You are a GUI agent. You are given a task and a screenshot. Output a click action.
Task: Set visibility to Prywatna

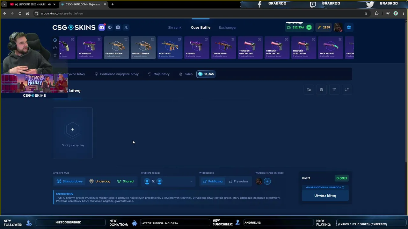[238, 181]
